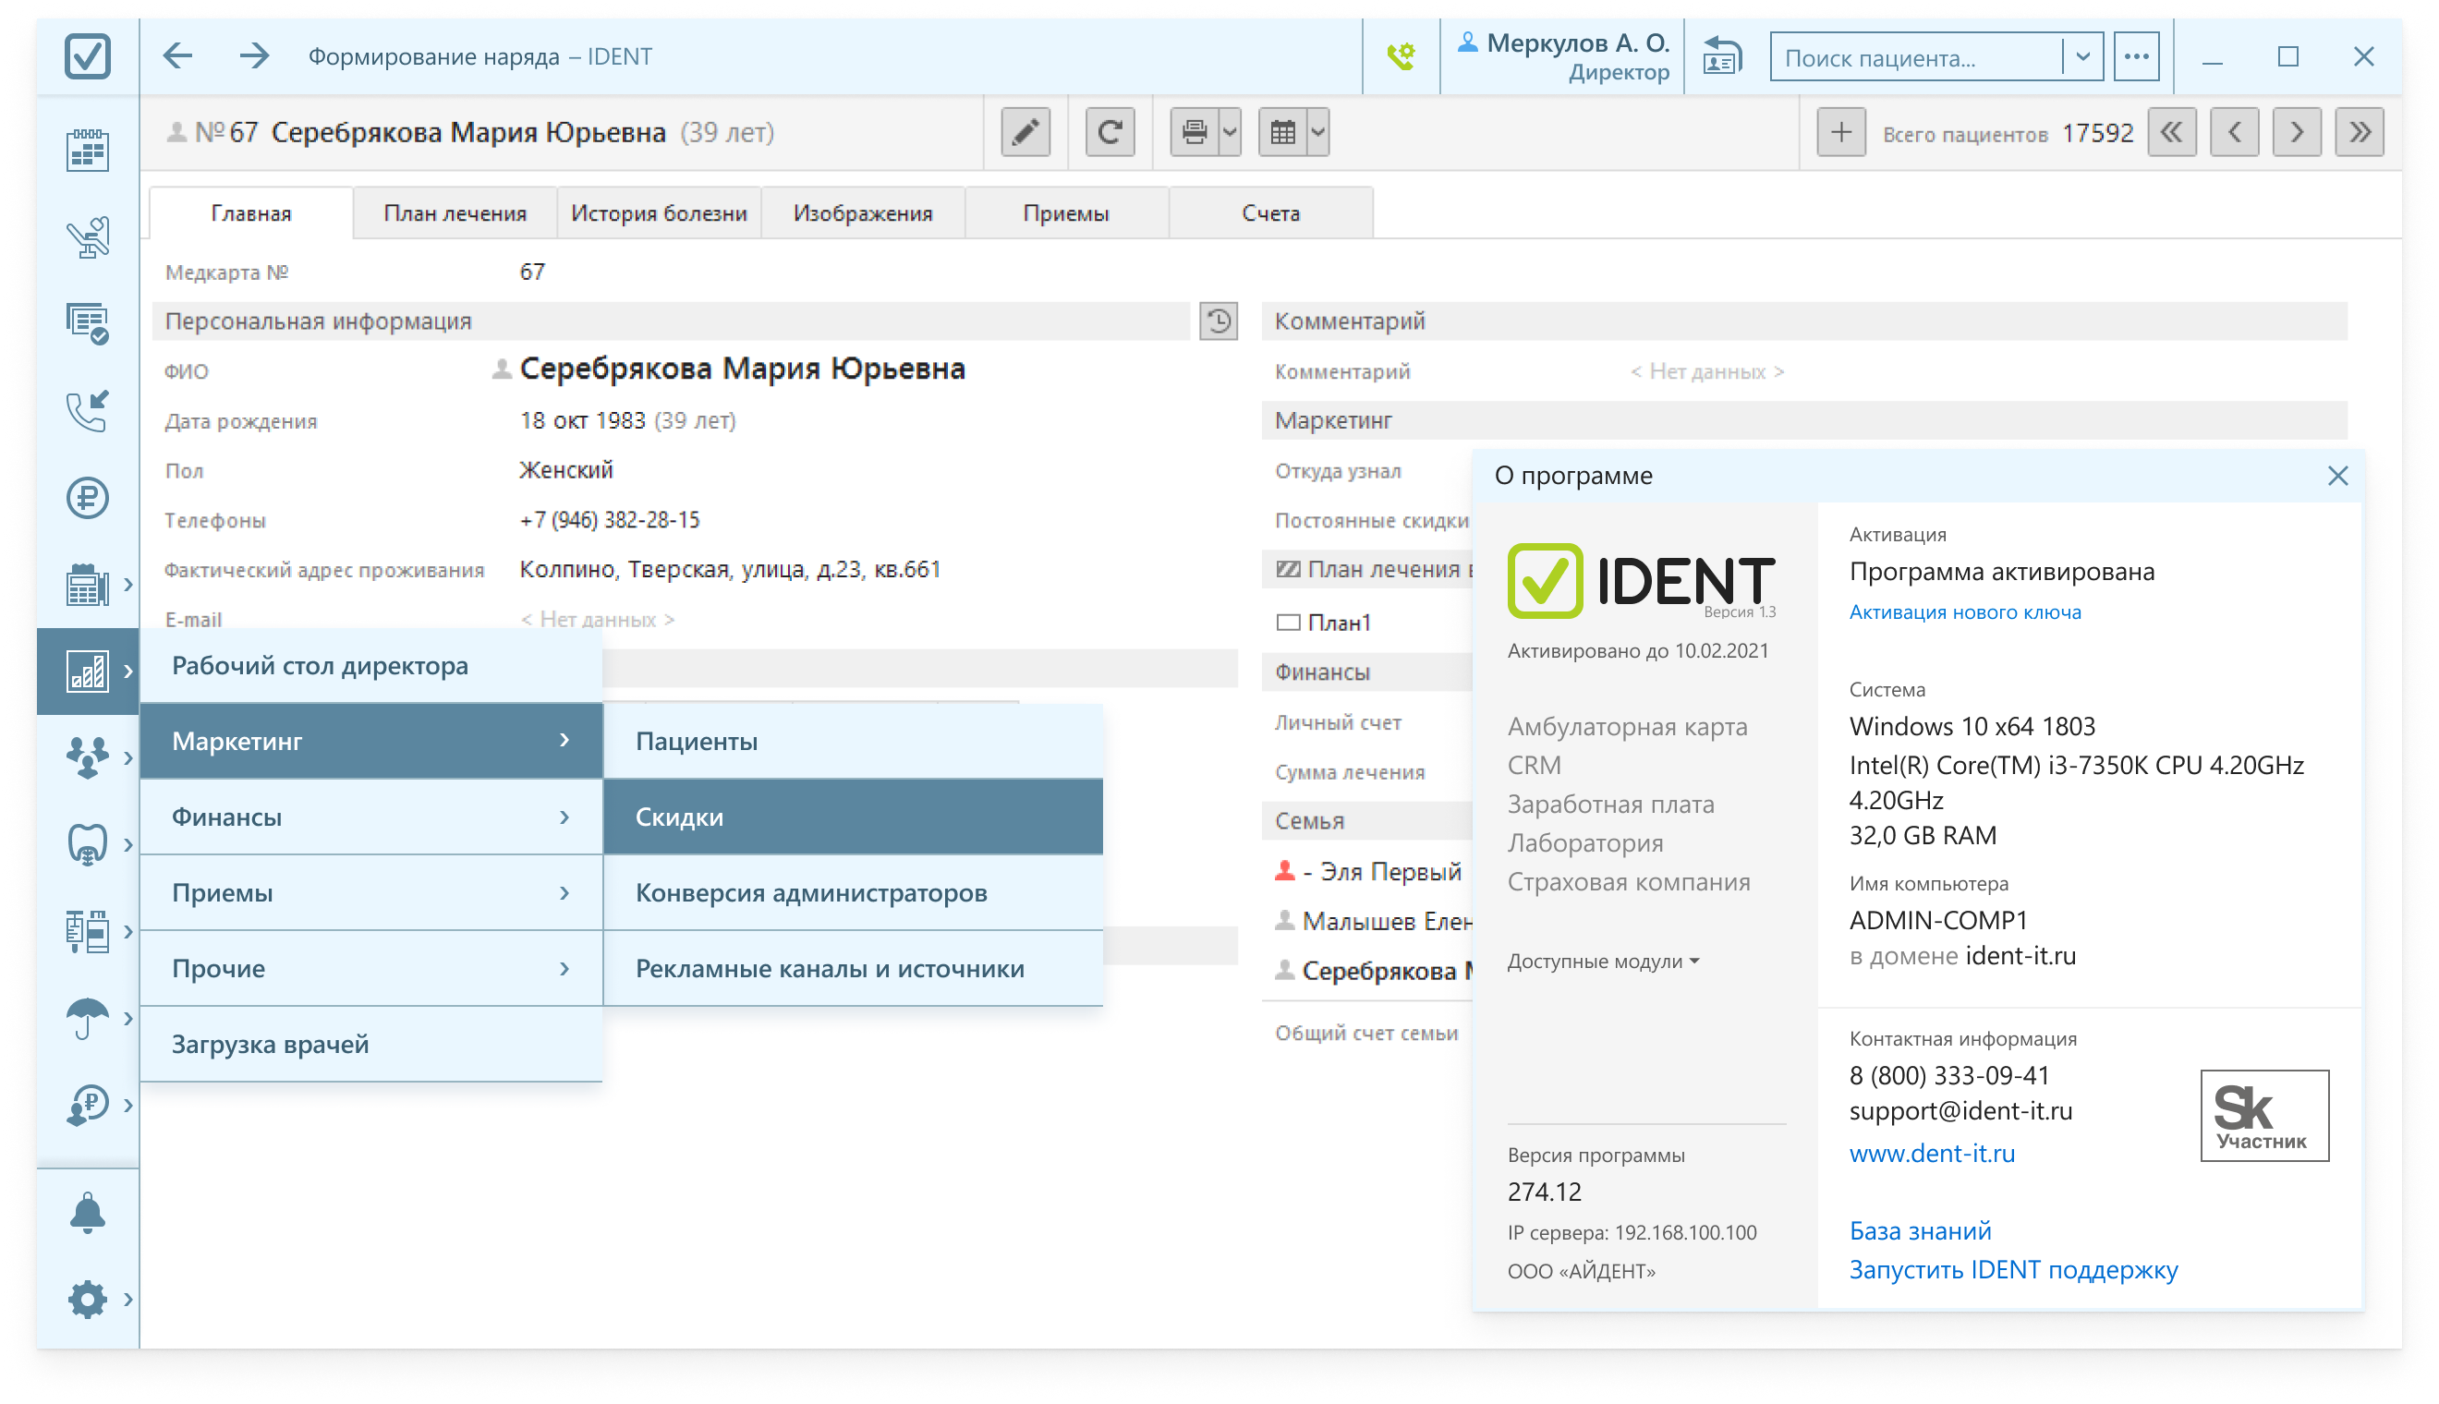Click Активация нового ключа link
The width and height of the screenshot is (2439, 1404).
pyautogui.click(x=1964, y=612)
